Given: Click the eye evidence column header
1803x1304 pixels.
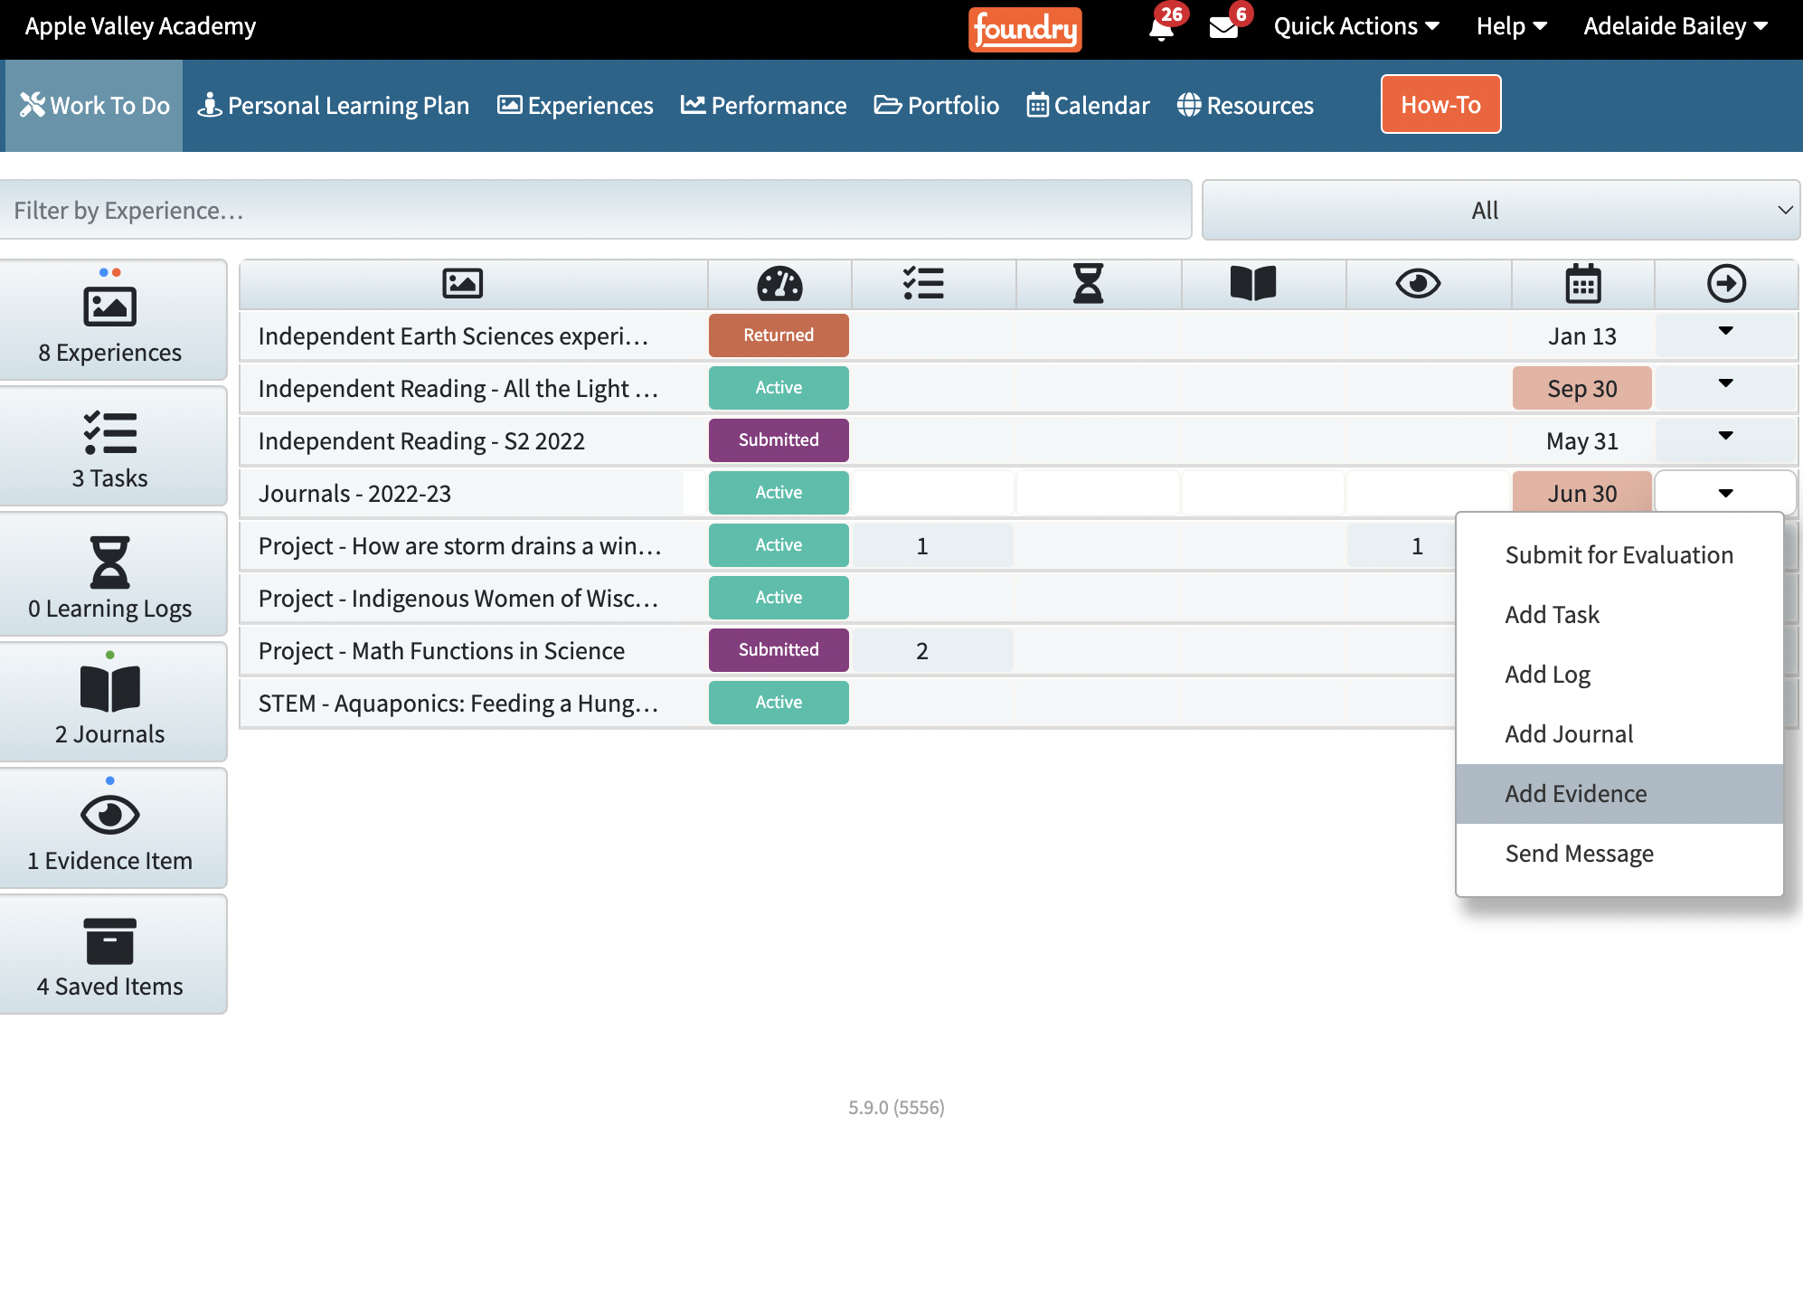Looking at the screenshot, I should [x=1417, y=284].
